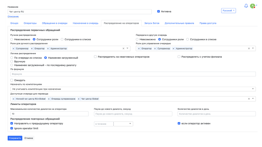Open the Описание link
This screenshot has height=147, width=262.
coord(13,16)
